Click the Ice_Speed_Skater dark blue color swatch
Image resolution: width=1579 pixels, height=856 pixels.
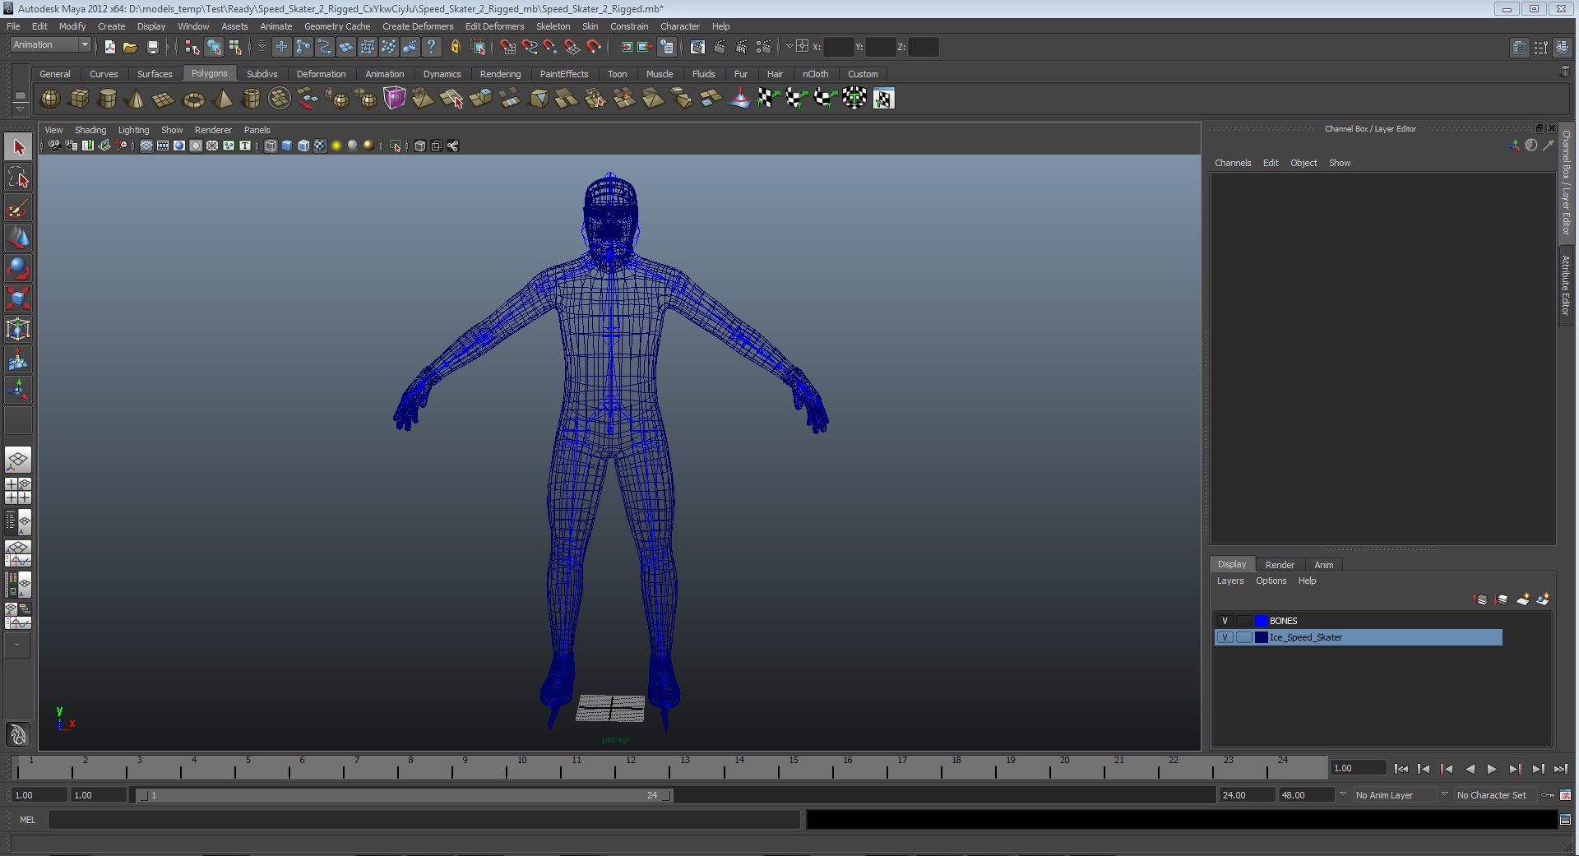[1261, 637]
